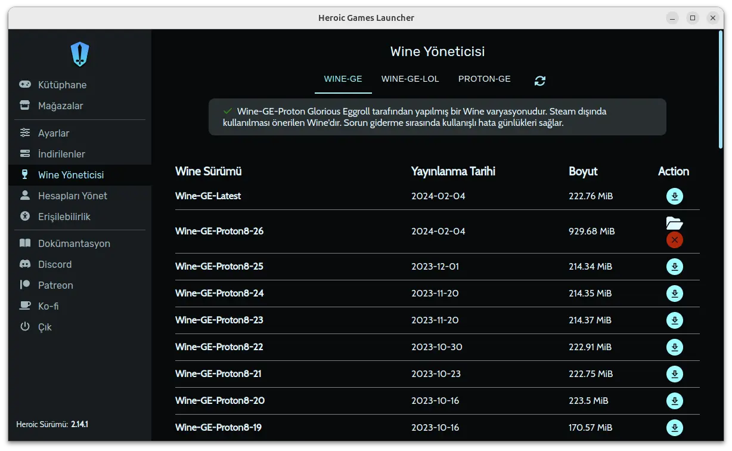Image resolution: width=732 pixels, height=451 pixels.
Task: Click the Heroic shield logo
Action: (x=80, y=54)
